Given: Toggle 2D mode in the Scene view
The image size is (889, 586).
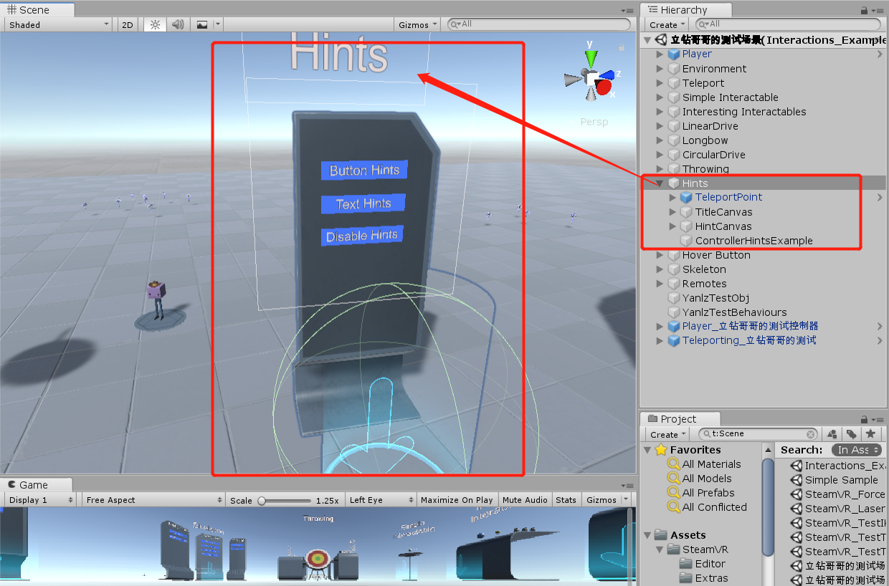Looking at the screenshot, I should pyautogui.click(x=127, y=24).
